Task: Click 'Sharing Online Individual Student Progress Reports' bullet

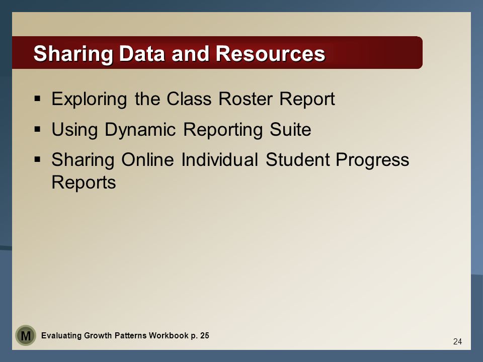Action: point(230,171)
